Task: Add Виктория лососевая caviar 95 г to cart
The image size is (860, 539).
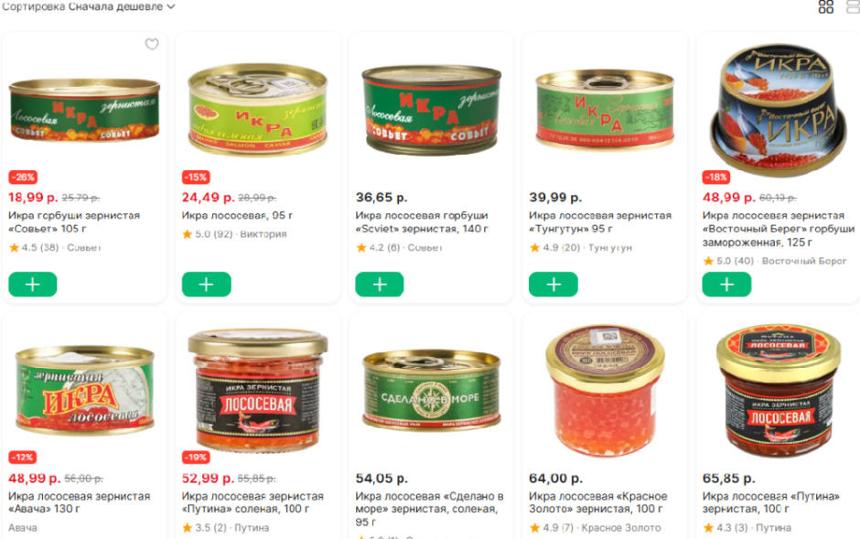Action: [x=206, y=284]
